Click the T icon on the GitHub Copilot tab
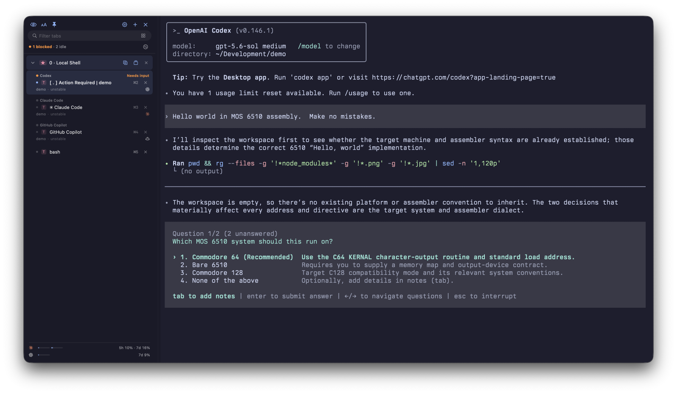The image size is (677, 394). [x=44, y=132]
